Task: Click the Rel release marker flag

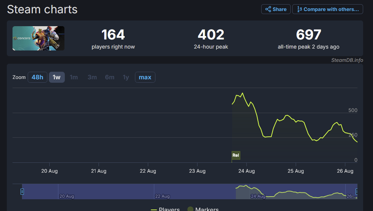Action: point(236,155)
